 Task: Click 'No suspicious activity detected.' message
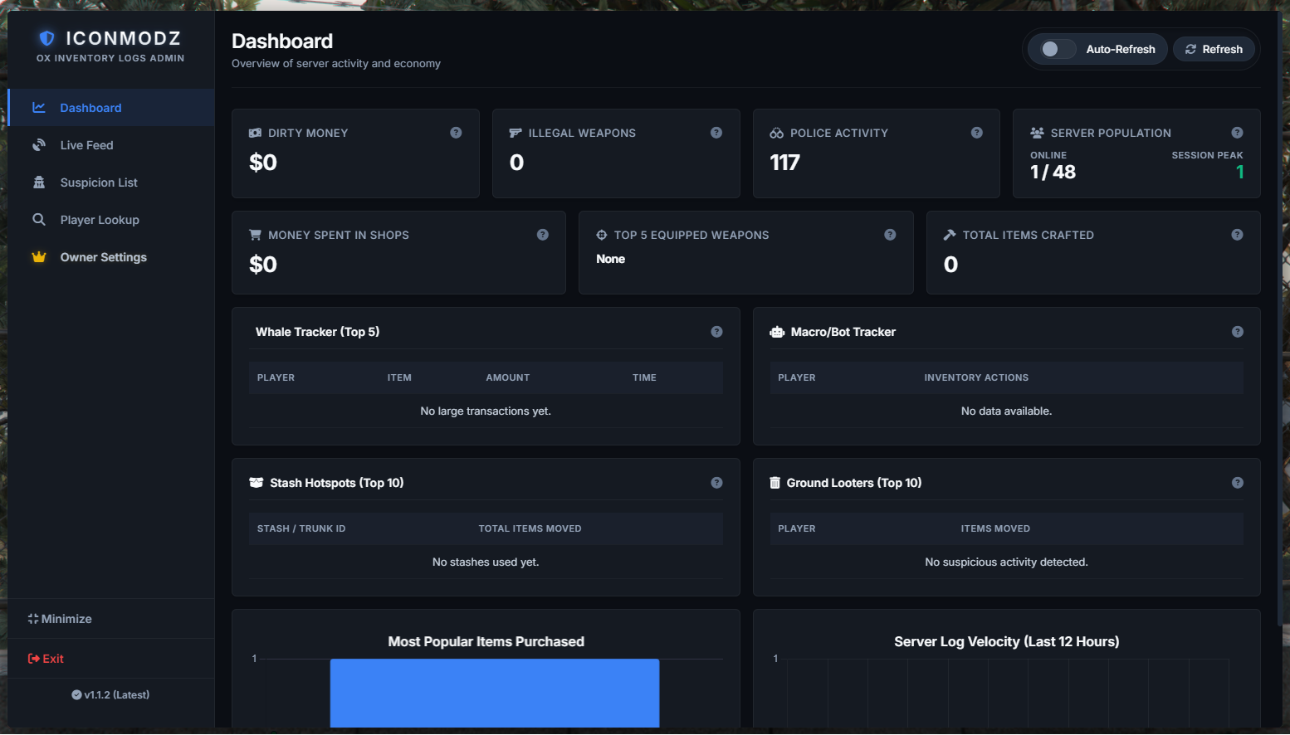click(1006, 562)
